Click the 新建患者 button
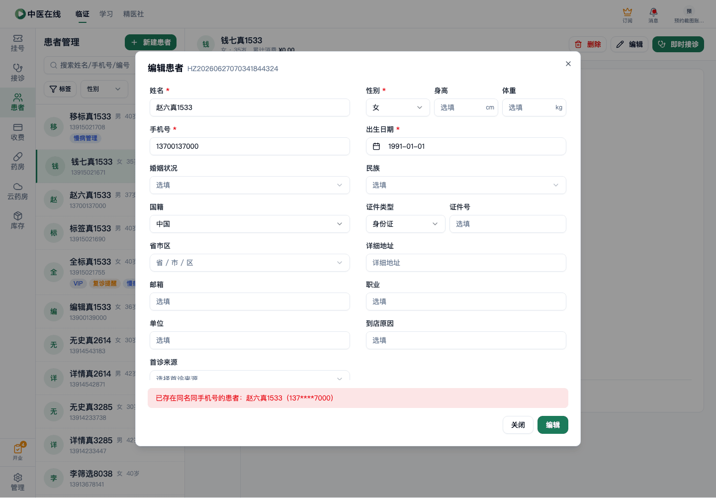716x498 pixels. (x=151, y=42)
